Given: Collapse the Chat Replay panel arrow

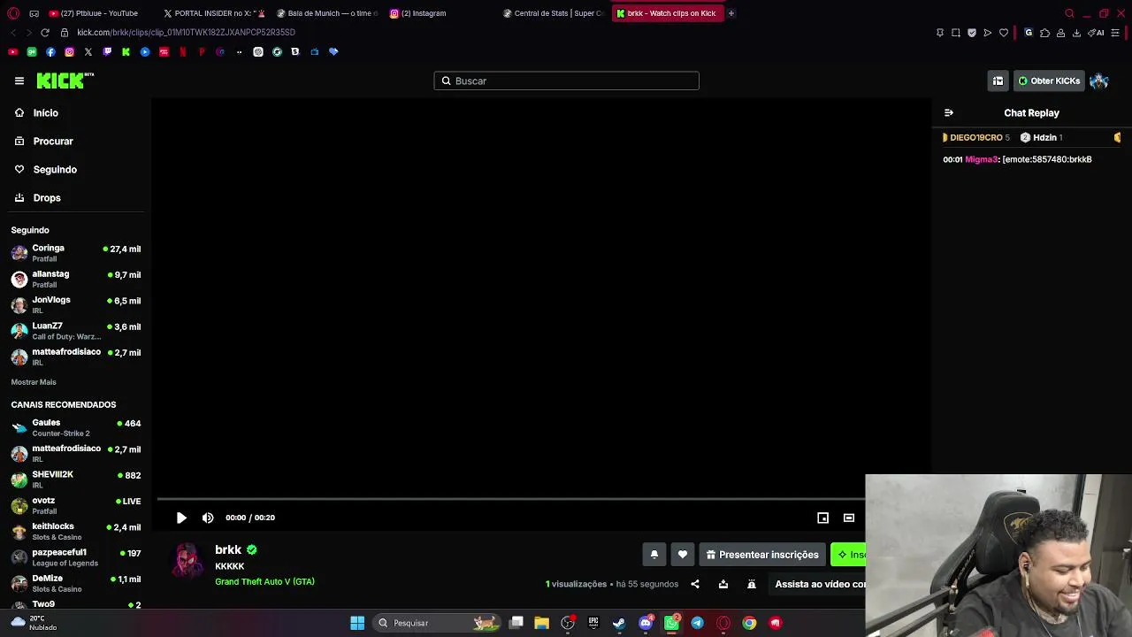Looking at the screenshot, I should pyautogui.click(x=949, y=113).
